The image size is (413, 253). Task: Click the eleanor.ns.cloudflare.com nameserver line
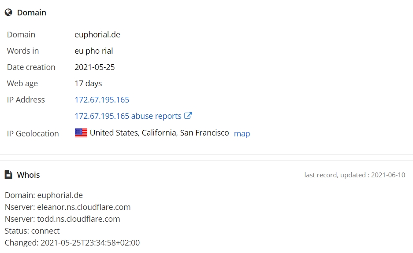68,207
